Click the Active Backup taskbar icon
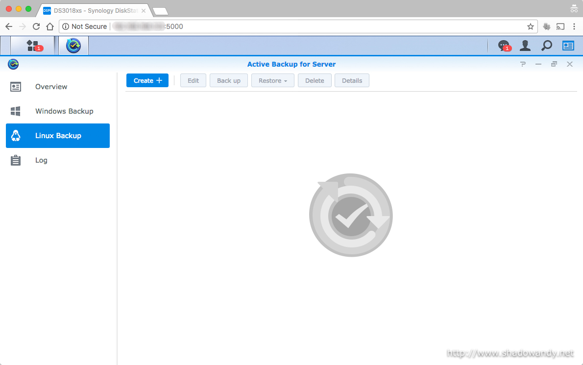583x365 pixels. (x=73, y=46)
